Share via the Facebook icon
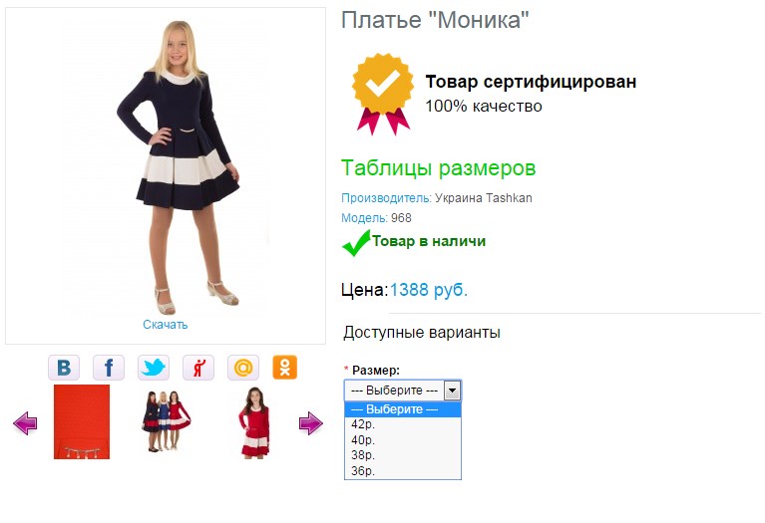 [109, 368]
